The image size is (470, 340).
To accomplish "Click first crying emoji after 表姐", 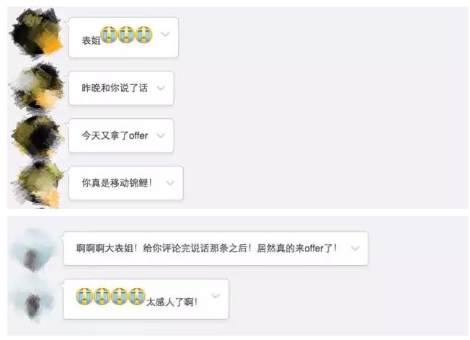I will (109, 35).
